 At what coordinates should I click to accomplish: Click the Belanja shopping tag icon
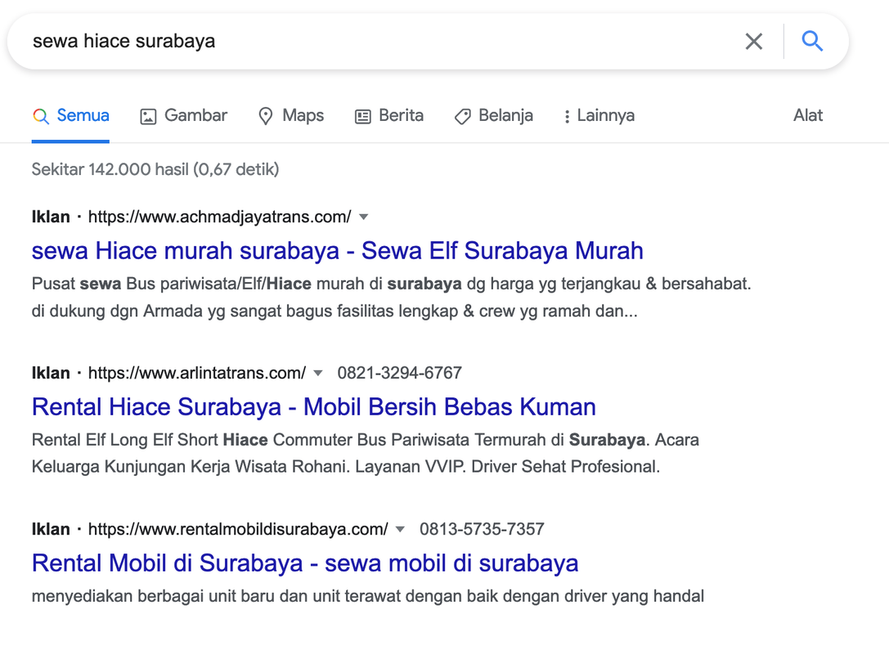click(462, 116)
